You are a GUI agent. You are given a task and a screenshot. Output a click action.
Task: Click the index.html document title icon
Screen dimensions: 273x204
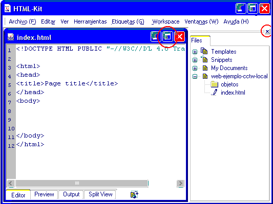(x=11, y=37)
